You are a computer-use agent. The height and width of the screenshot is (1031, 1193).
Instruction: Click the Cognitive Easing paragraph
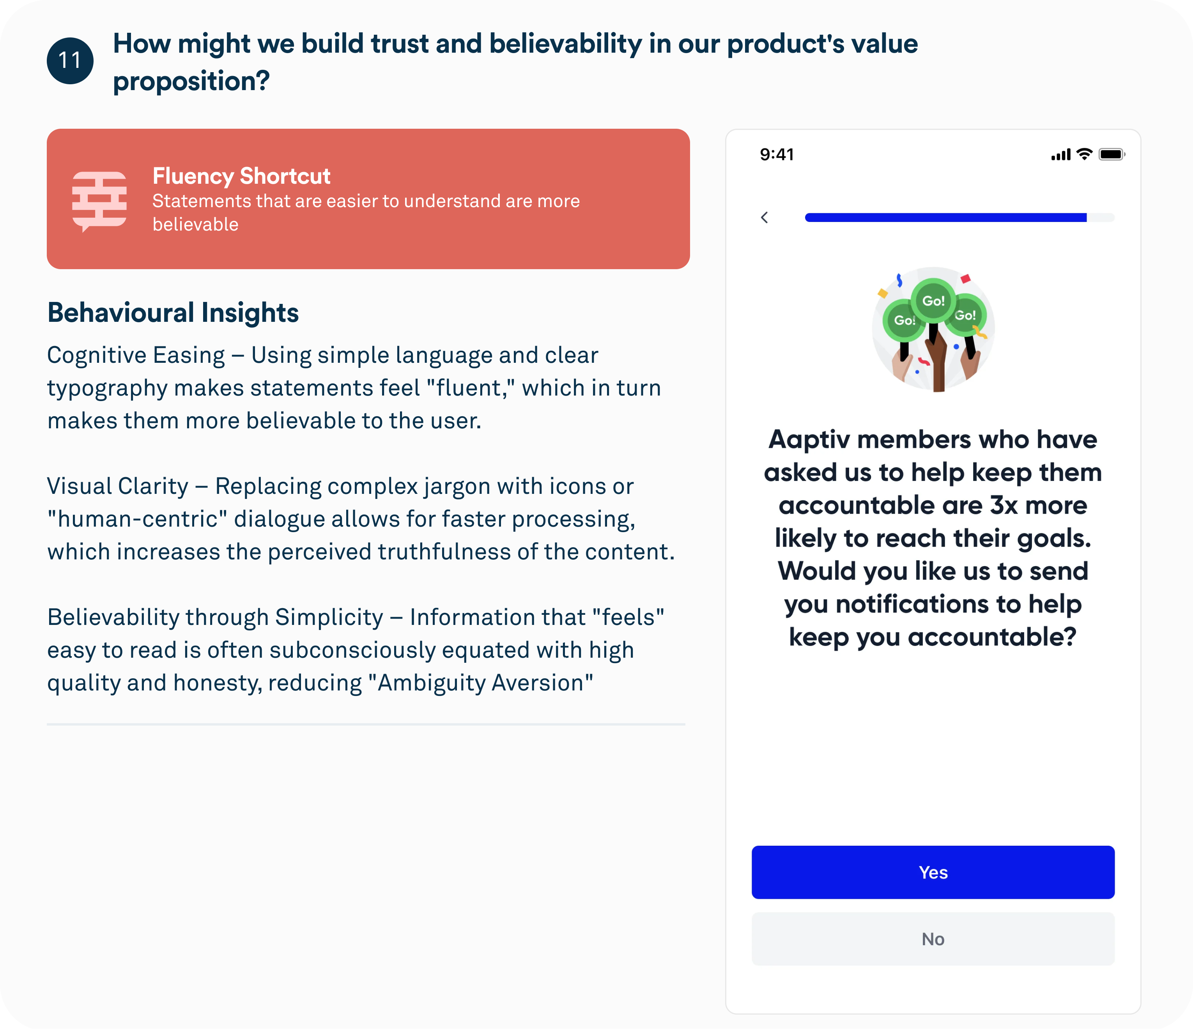pyautogui.click(x=354, y=388)
